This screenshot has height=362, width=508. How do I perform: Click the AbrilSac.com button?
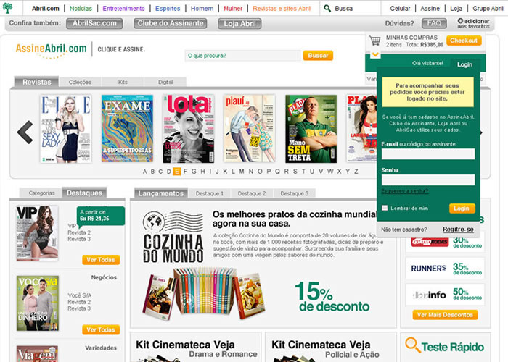click(x=94, y=23)
